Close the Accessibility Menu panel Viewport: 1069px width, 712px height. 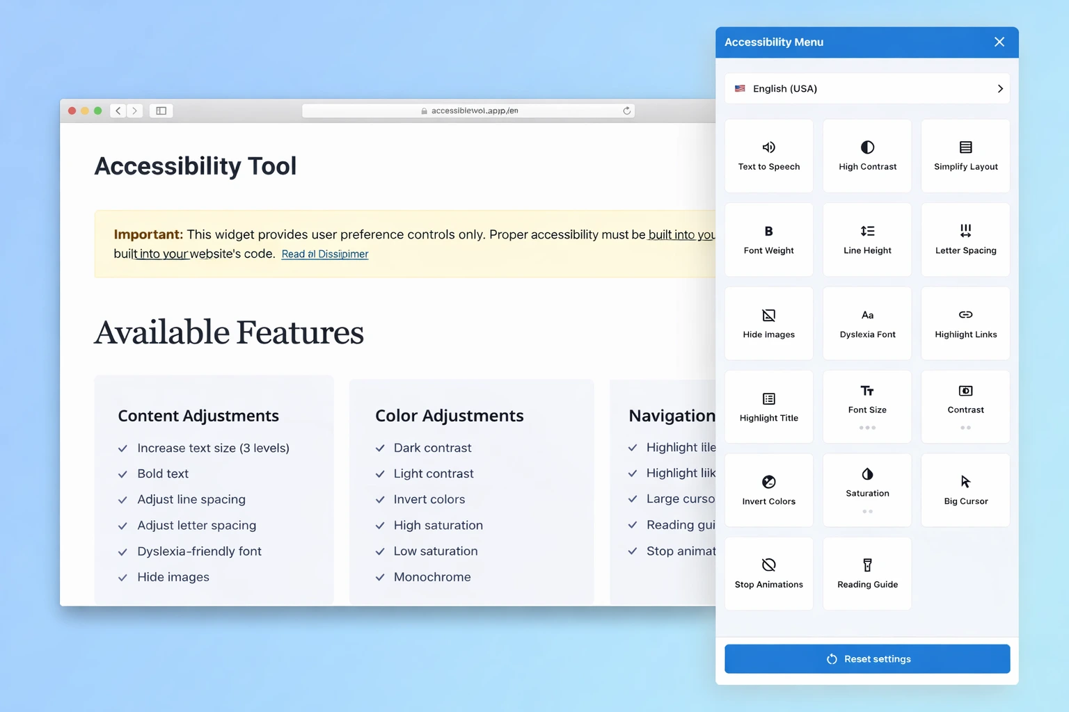(x=999, y=42)
